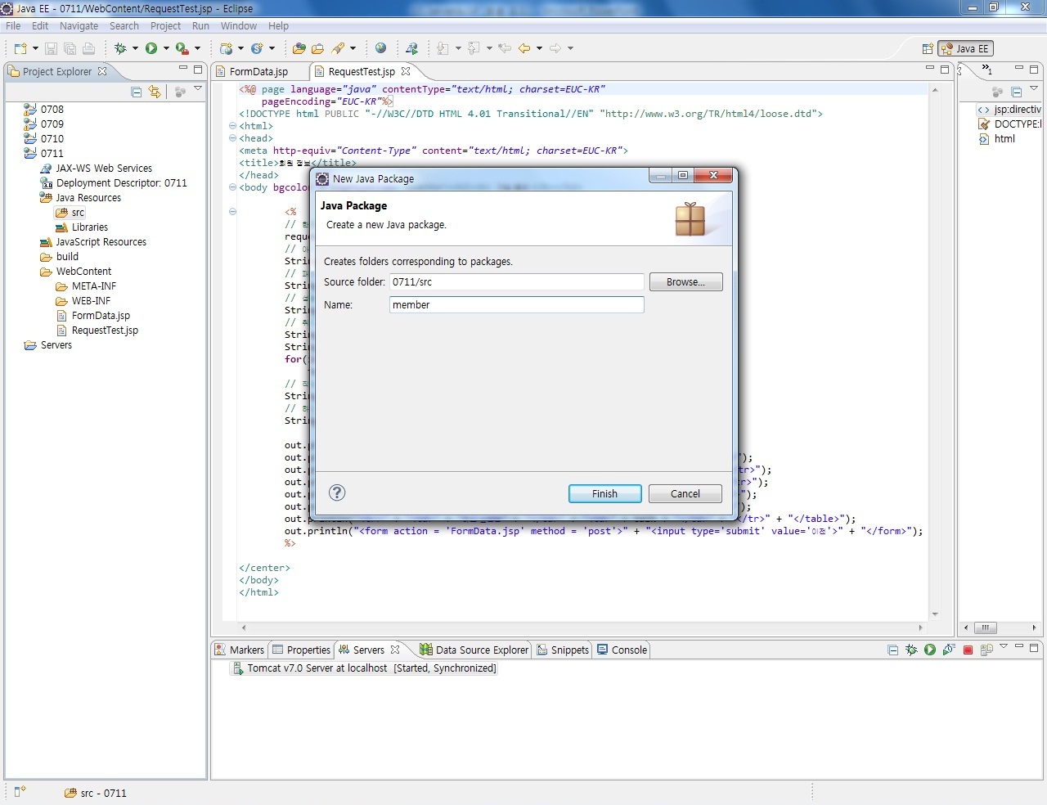Click the Save icon in the toolbar
Screen dimensions: 1047x805
(51, 48)
